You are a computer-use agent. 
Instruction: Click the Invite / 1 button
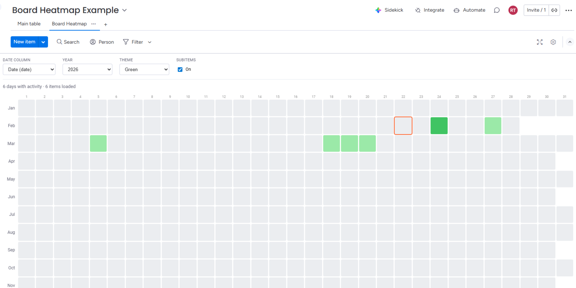(536, 10)
